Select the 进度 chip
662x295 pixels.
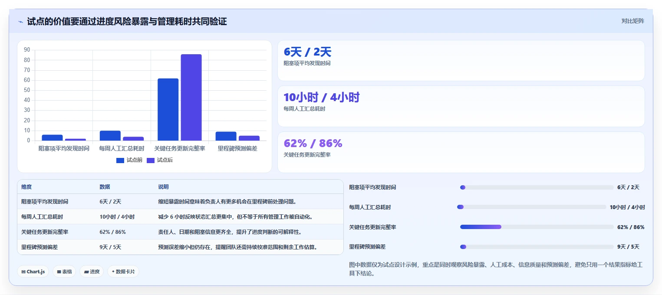pyautogui.click(x=92, y=272)
